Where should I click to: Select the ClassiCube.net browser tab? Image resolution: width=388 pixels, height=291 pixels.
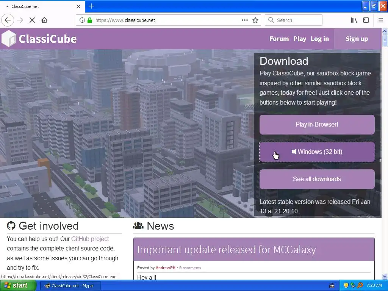[42, 6]
